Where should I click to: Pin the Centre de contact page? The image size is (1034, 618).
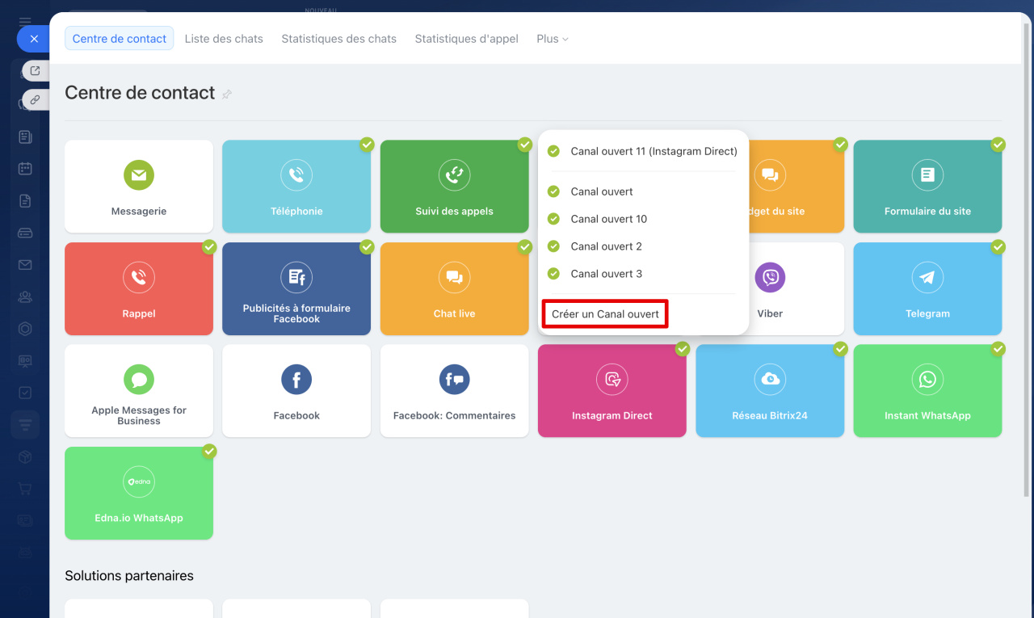pos(227,95)
